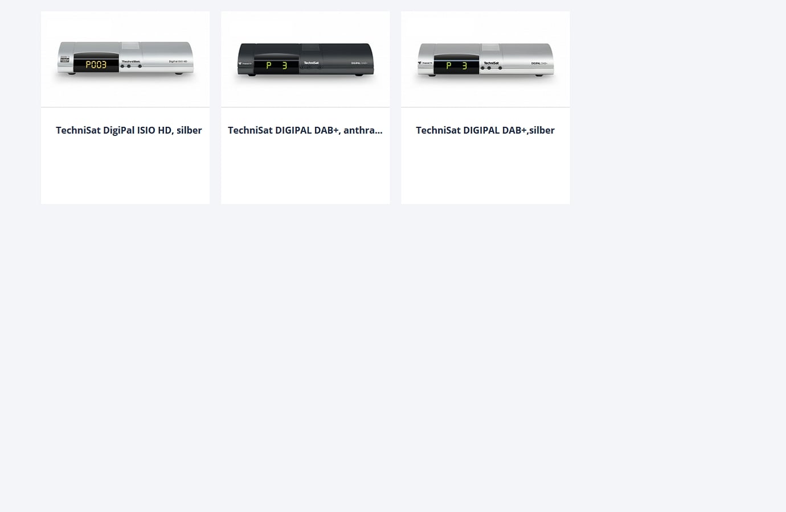This screenshot has height=512, width=786.
Task: Open the anthracite DIGIPAL DAB+ receiver image
Action: click(305, 59)
